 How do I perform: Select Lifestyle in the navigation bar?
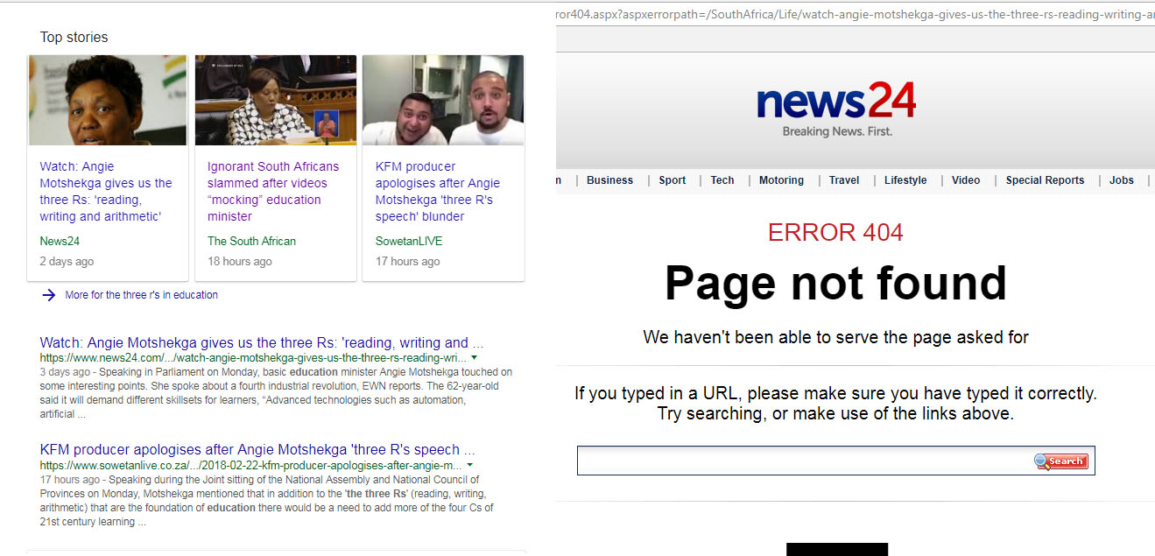coord(905,180)
